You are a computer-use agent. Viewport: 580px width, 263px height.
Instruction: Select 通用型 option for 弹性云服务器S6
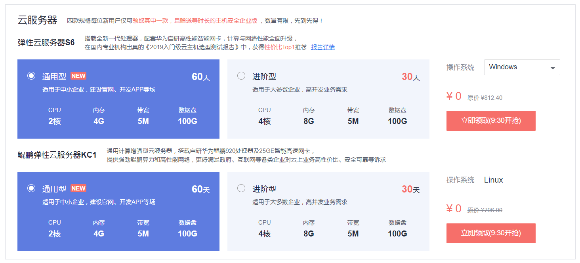click(31, 76)
